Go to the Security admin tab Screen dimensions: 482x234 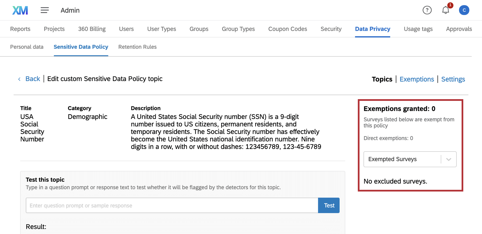(331, 29)
